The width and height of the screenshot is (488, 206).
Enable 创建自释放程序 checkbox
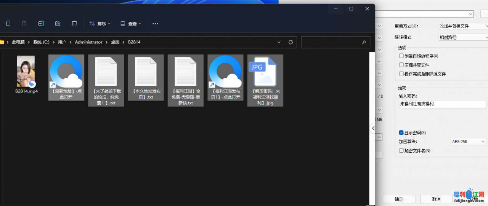pyautogui.click(x=401, y=56)
